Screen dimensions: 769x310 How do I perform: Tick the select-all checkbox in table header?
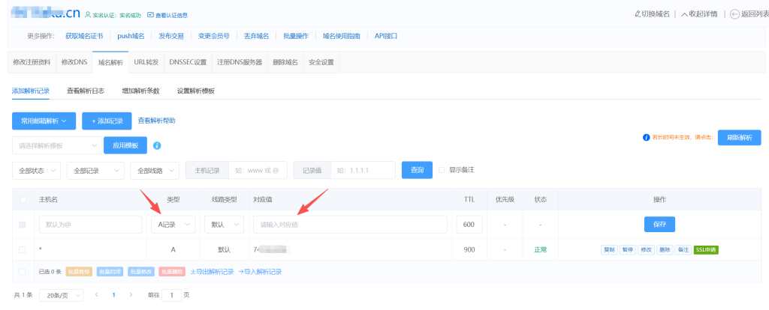click(x=23, y=200)
